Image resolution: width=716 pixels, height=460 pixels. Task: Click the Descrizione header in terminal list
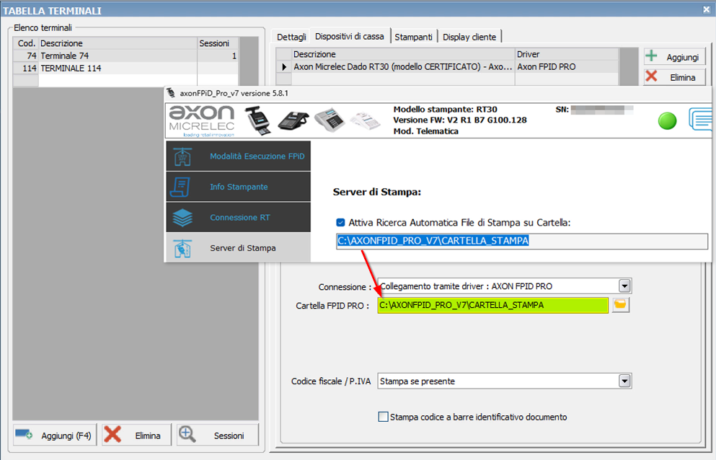pyautogui.click(x=118, y=43)
